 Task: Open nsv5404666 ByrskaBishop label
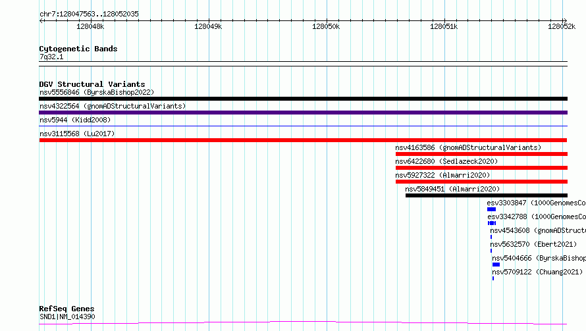[x=539, y=258]
